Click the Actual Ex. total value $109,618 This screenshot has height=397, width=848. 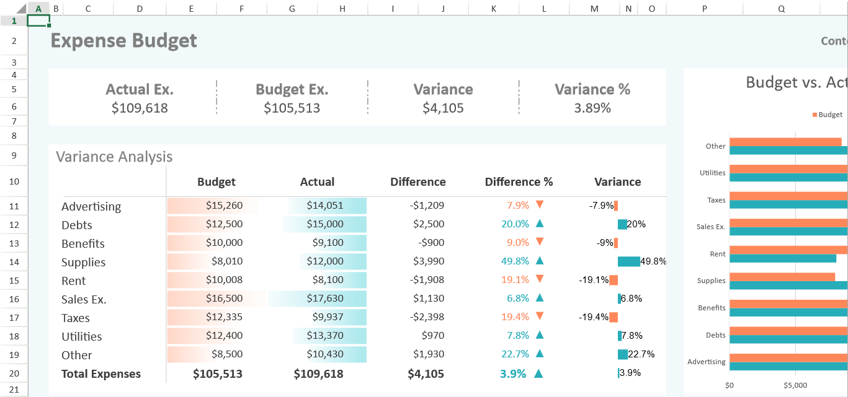[140, 108]
